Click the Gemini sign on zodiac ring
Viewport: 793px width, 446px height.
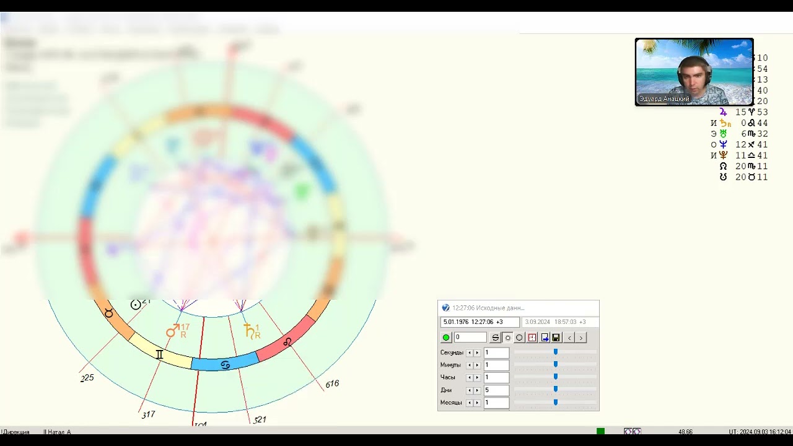(x=159, y=354)
